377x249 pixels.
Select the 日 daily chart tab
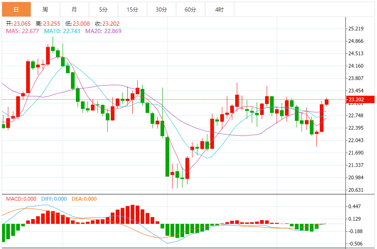click(x=16, y=10)
